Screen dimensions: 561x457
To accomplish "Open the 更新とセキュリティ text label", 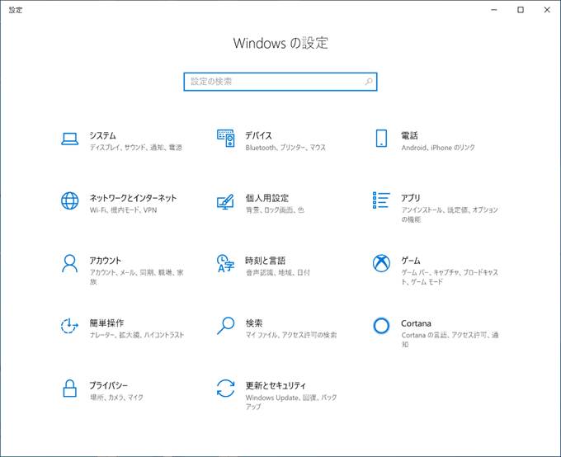I will tap(276, 385).
